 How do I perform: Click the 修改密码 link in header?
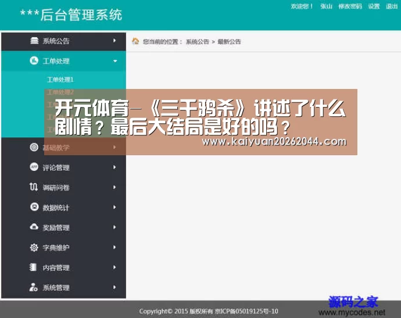coord(350,6)
